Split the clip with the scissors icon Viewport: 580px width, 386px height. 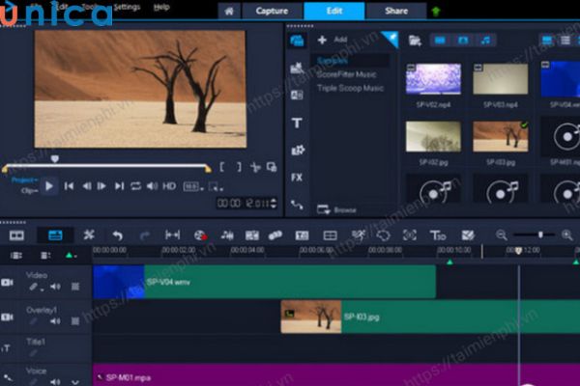tap(255, 167)
